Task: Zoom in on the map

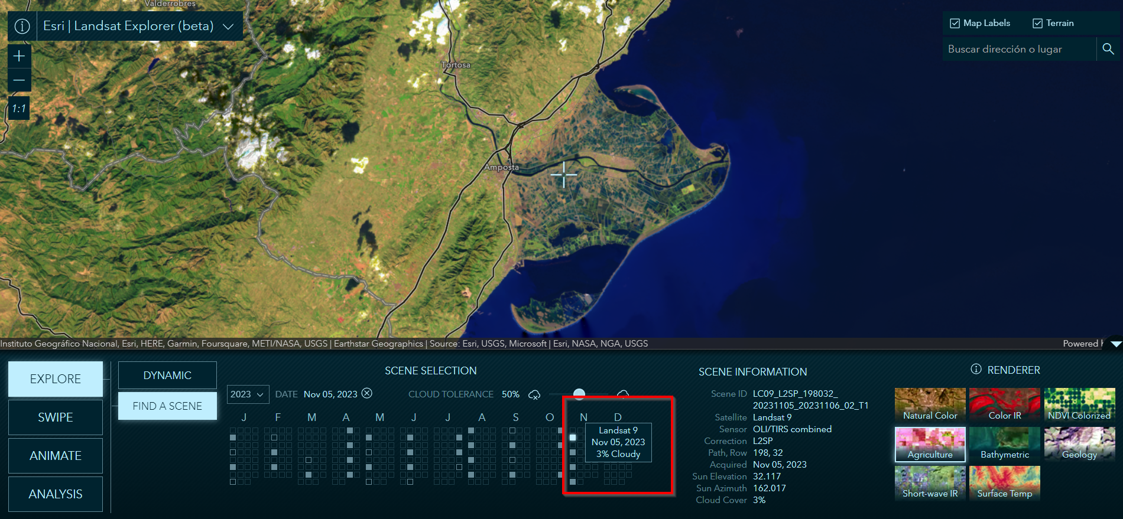Action: [x=19, y=56]
